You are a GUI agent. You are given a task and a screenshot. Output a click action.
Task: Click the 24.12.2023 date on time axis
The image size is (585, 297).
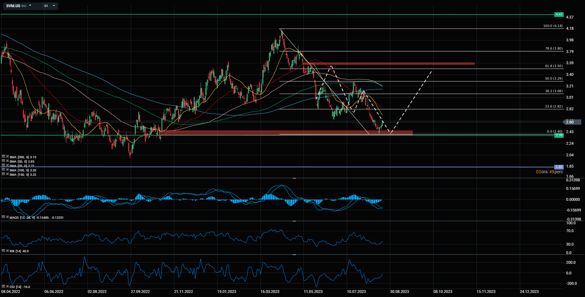[x=529, y=292]
